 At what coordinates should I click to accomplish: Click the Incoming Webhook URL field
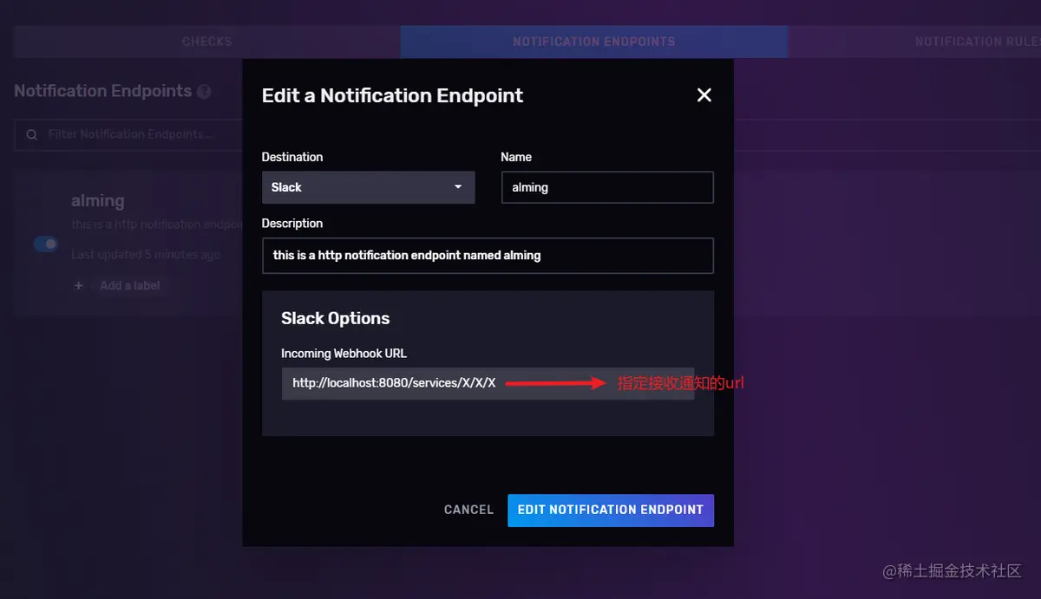tap(488, 383)
